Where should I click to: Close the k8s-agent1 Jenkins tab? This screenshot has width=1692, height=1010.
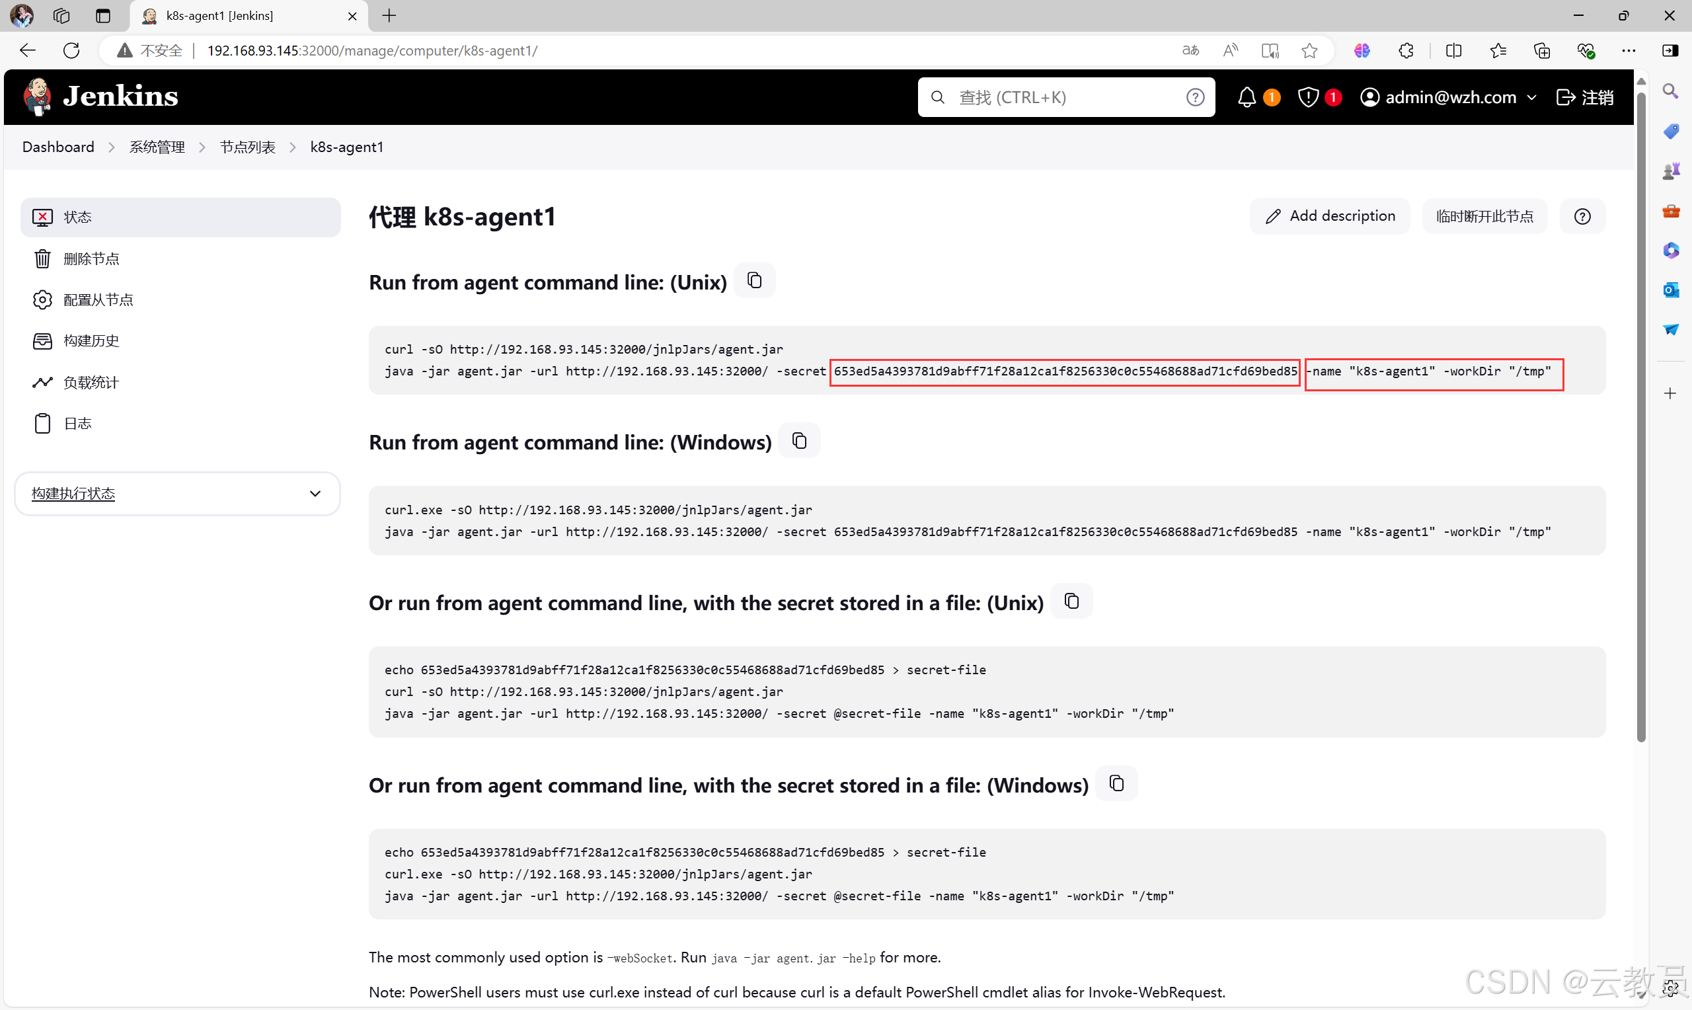352,16
